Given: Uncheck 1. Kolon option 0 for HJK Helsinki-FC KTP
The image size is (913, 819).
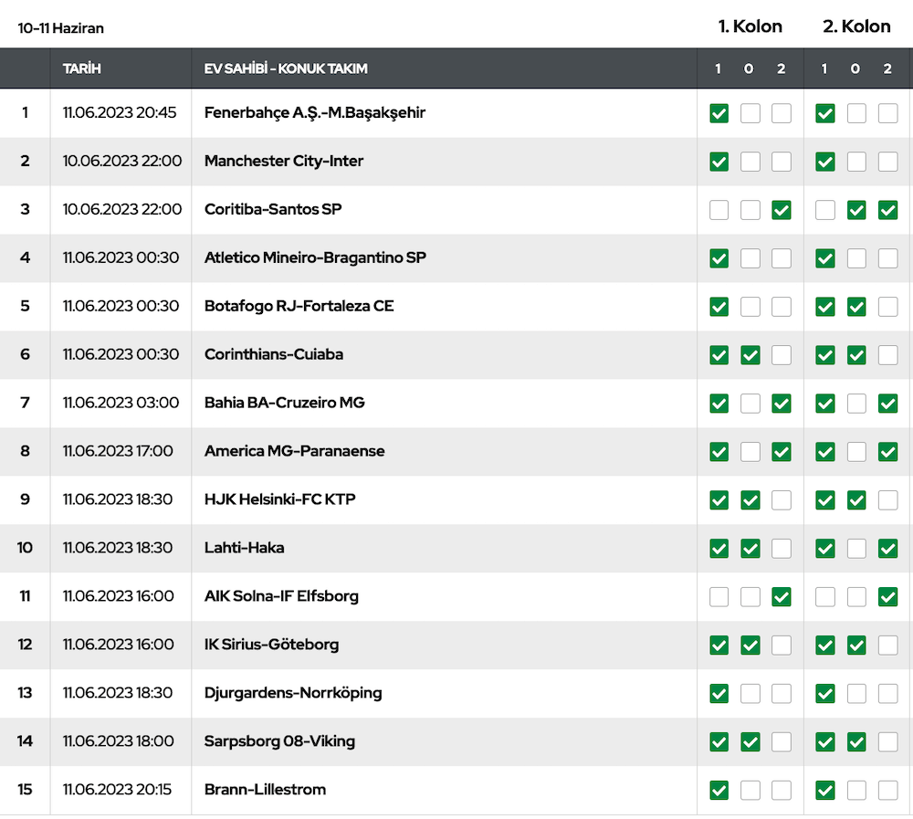Looking at the screenshot, I should pos(750,499).
